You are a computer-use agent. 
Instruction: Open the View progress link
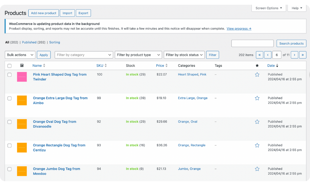point(239,29)
